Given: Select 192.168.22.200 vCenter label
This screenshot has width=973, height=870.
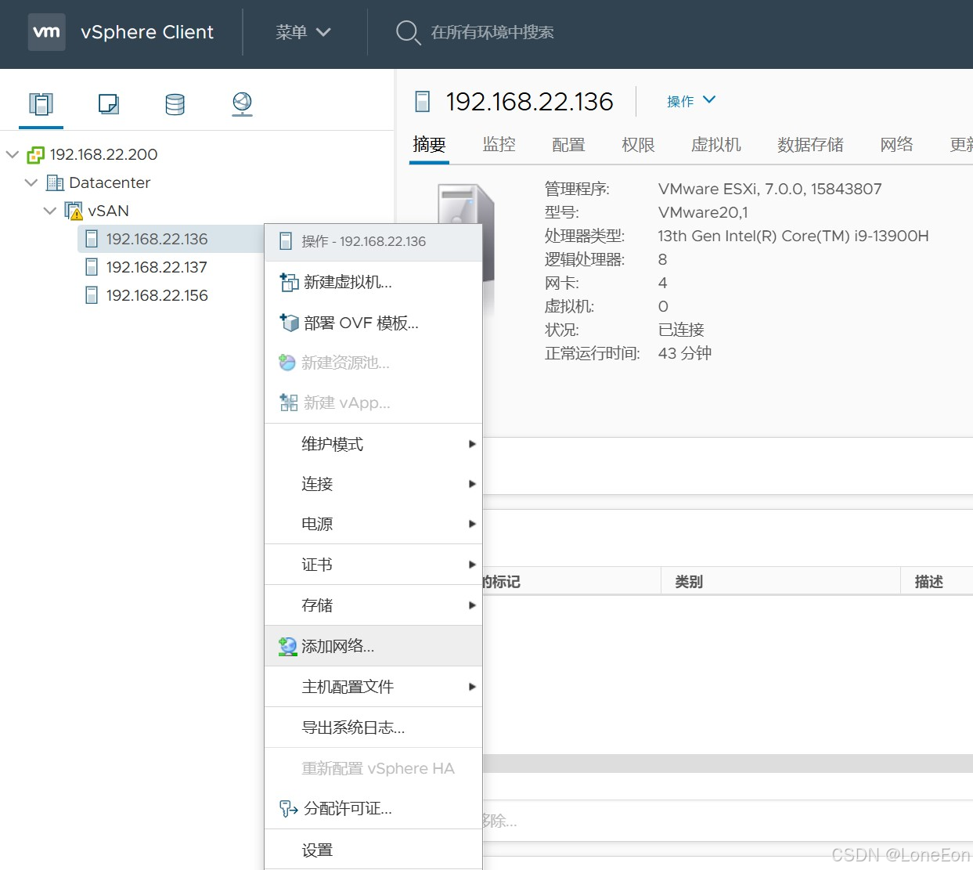Looking at the screenshot, I should pyautogui.click(x=103, y=154).
